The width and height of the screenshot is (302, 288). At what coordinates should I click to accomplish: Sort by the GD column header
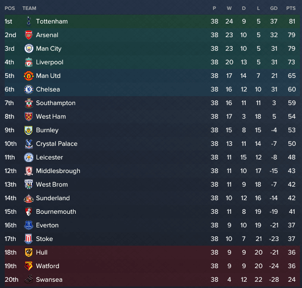[x=274, y=8]
